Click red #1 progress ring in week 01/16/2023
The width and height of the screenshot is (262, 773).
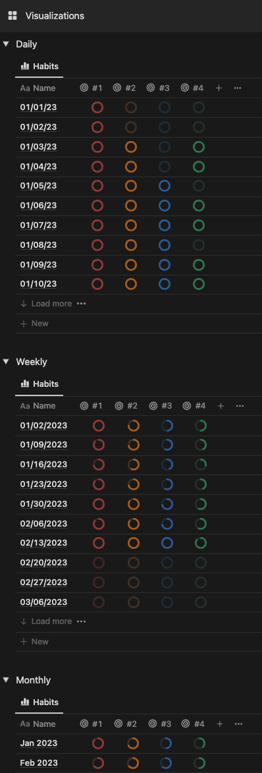99,465
